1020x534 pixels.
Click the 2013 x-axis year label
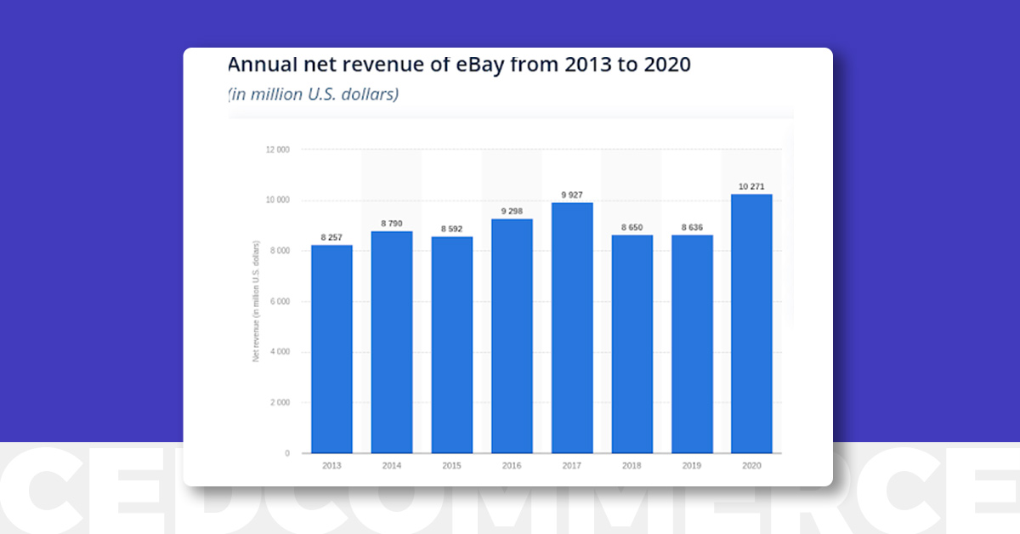click(x=331, y=466)
